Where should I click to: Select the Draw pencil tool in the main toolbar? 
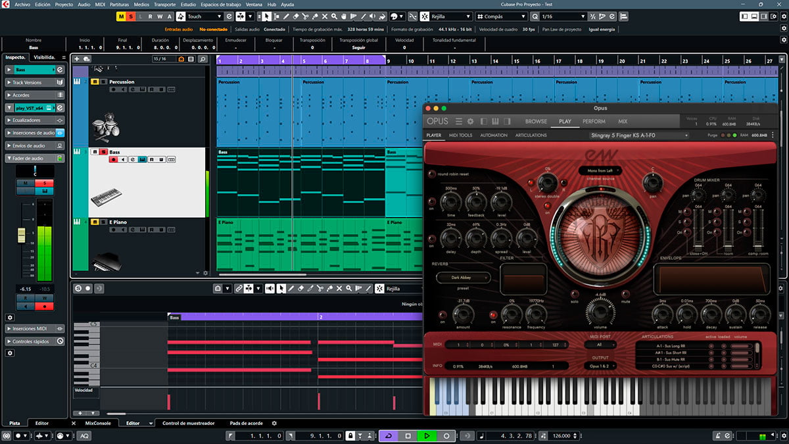point(286,16)
